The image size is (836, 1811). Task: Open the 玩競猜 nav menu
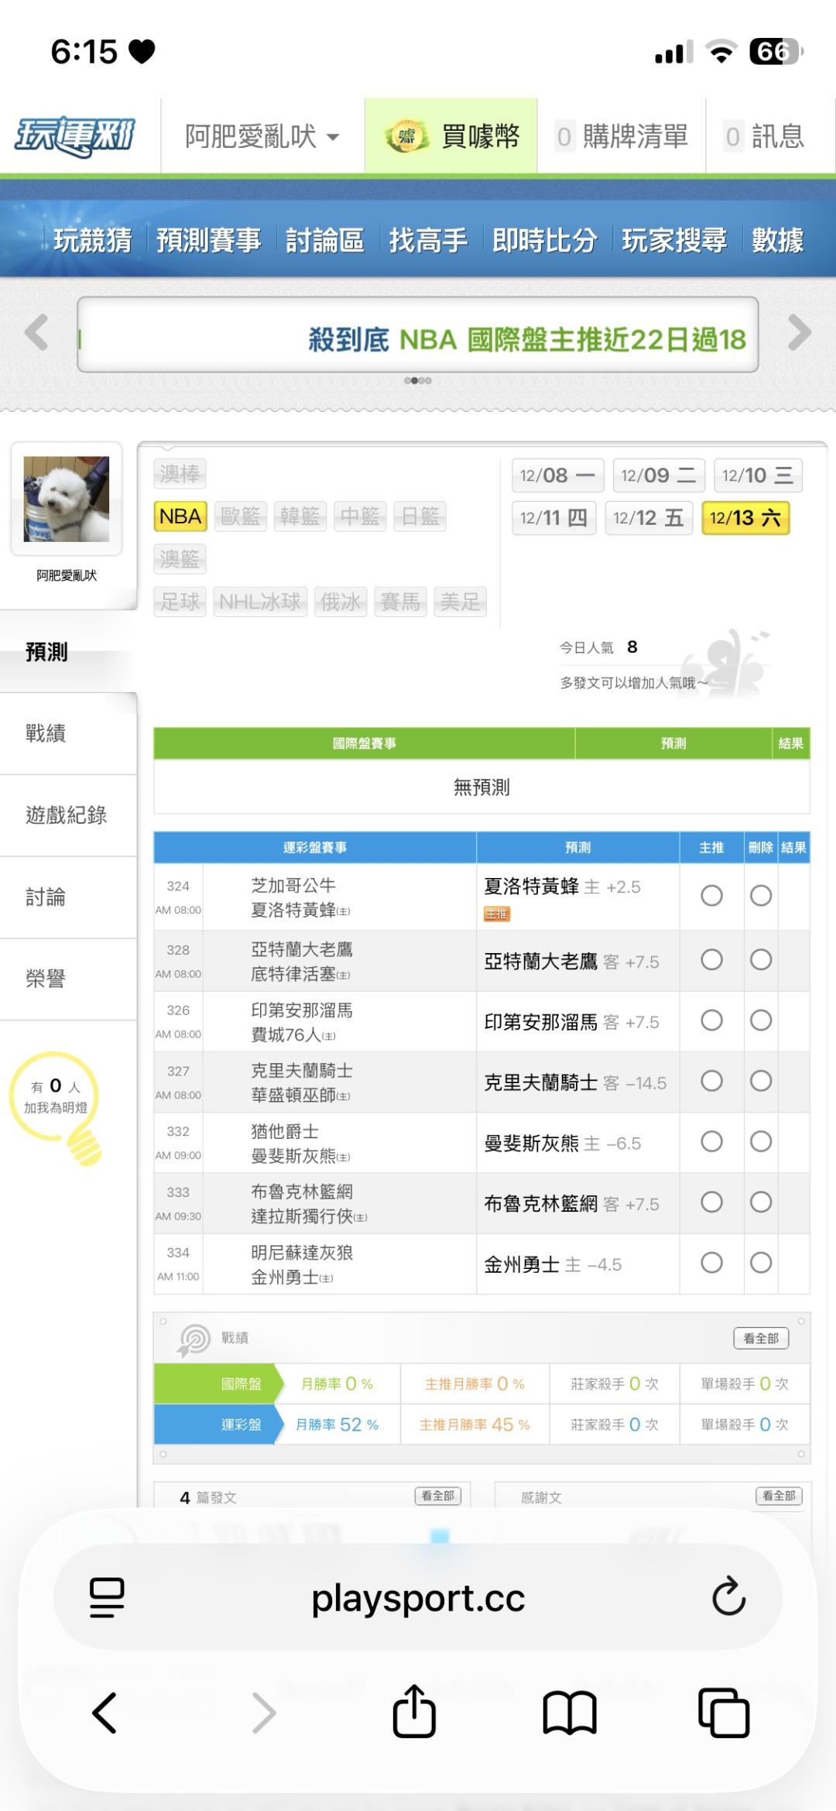93,241
